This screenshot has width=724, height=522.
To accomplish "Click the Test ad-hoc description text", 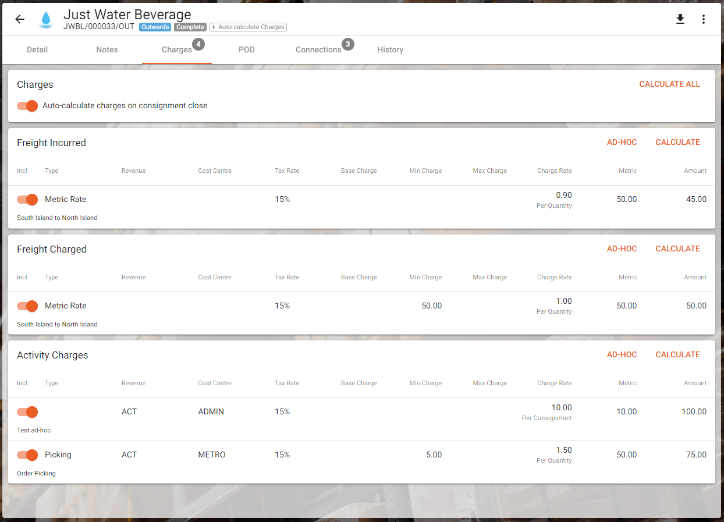I will (34, 430).
